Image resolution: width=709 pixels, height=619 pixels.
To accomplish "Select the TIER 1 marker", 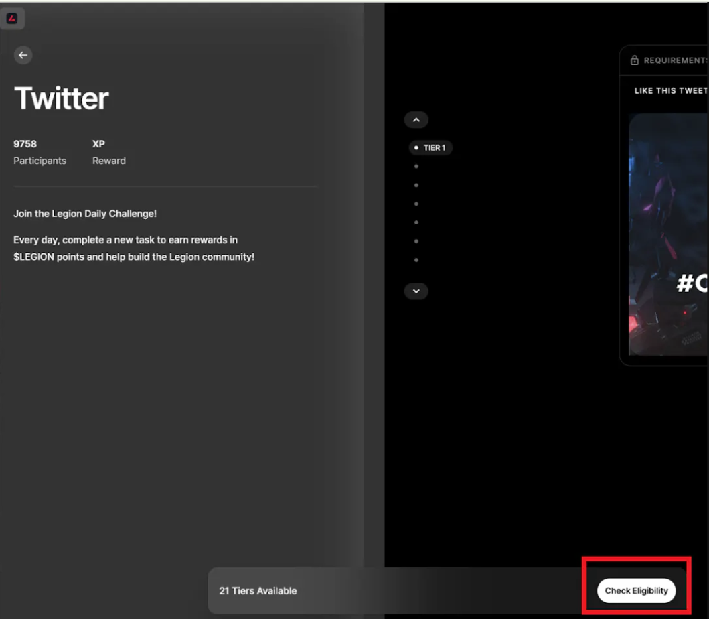I will [x=430, y=148].
